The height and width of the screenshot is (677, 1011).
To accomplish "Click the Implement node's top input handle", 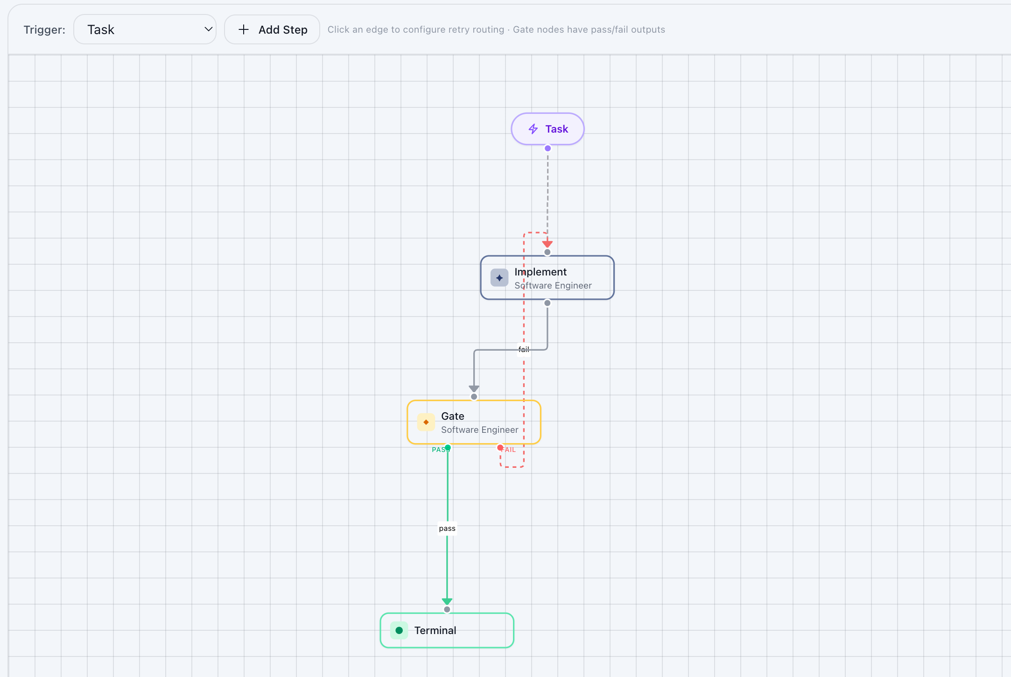I will [x=548, y=253].
